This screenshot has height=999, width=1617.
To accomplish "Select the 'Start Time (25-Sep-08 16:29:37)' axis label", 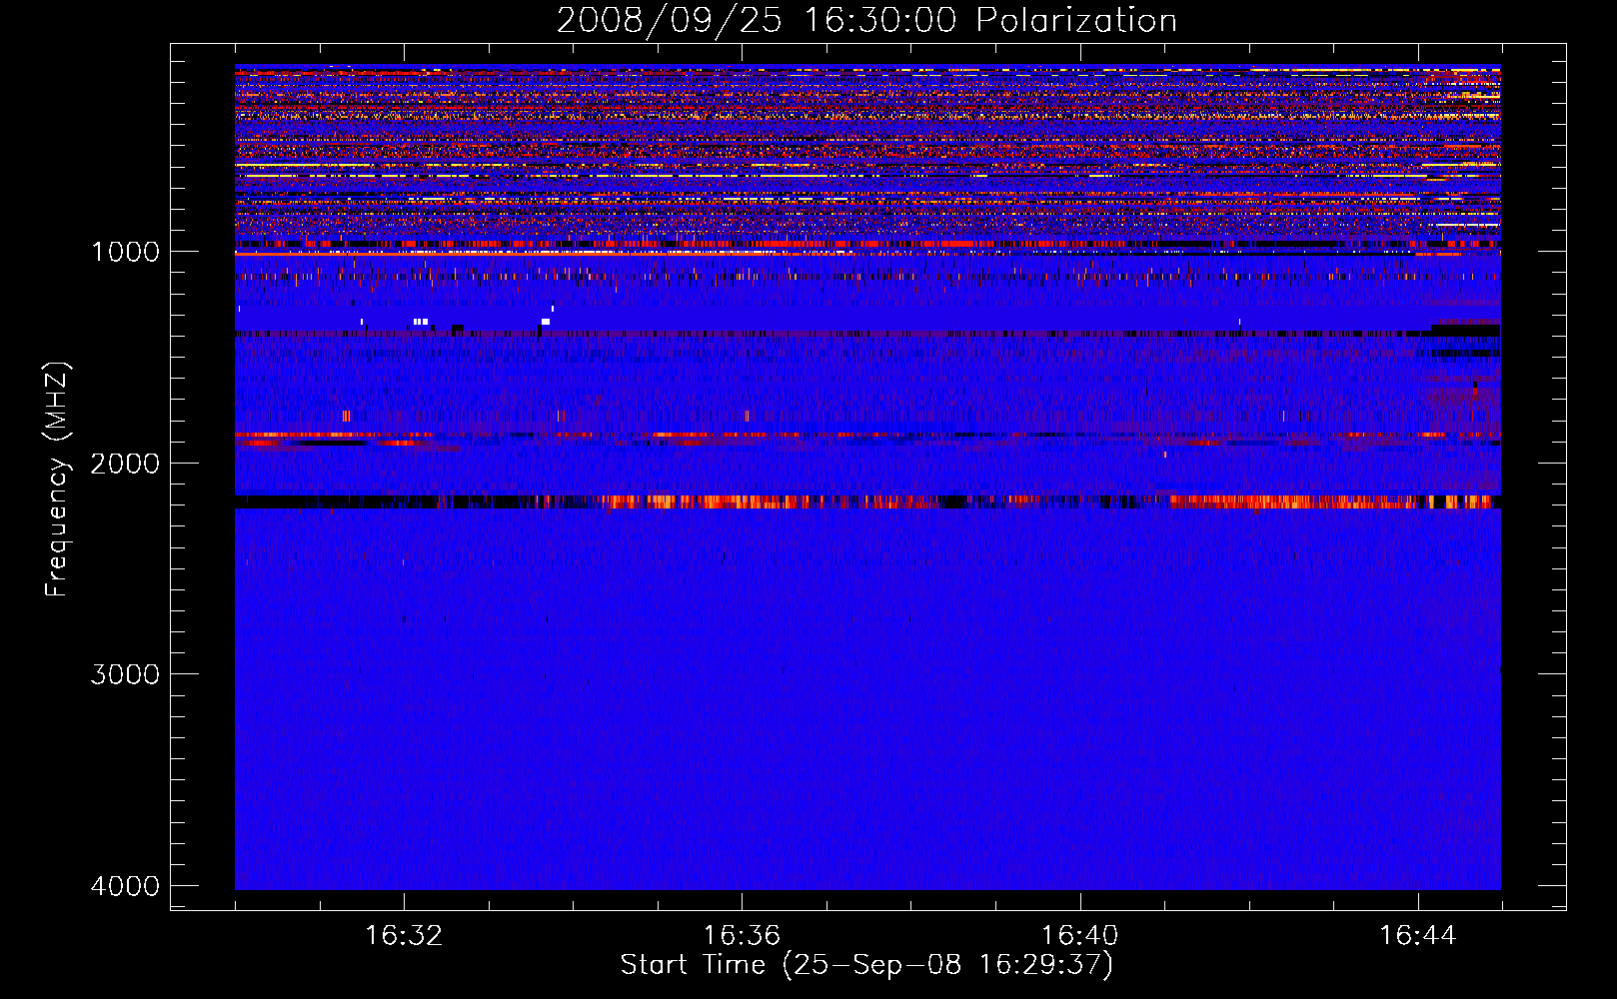I will tap(866, 965).
